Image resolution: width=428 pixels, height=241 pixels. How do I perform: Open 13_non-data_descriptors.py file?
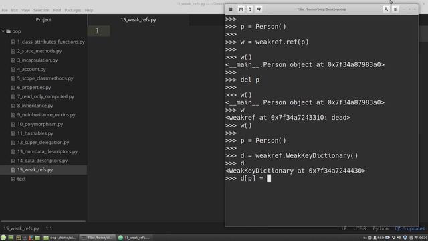[47, 151]
